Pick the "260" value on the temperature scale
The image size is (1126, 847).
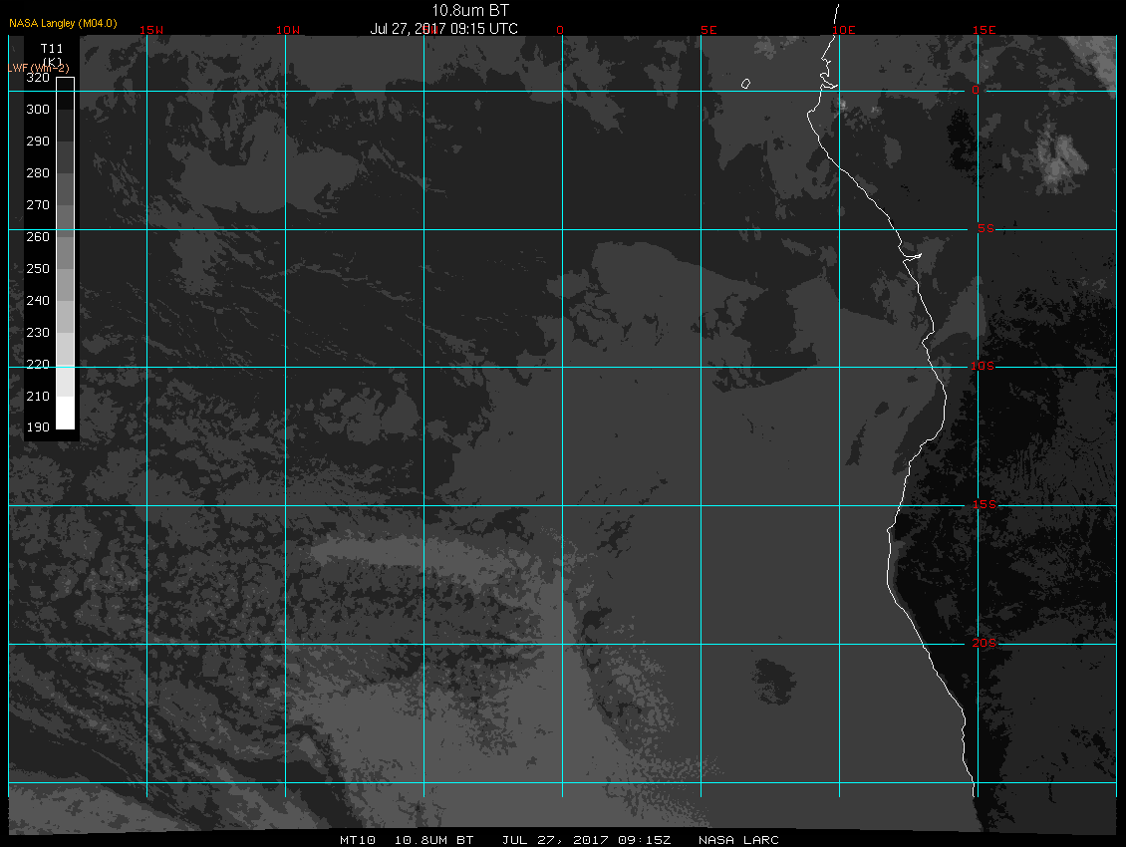click(38, 237)
